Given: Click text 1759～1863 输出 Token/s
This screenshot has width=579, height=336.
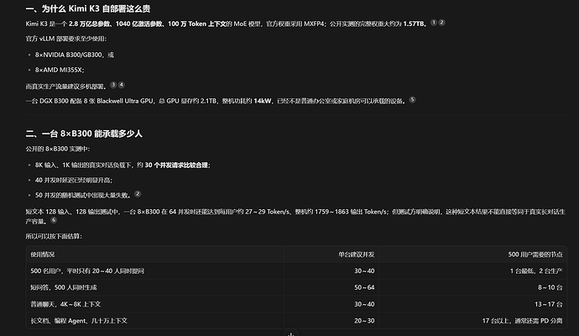Looking at the screenshot, I should (x=352, y=212).
